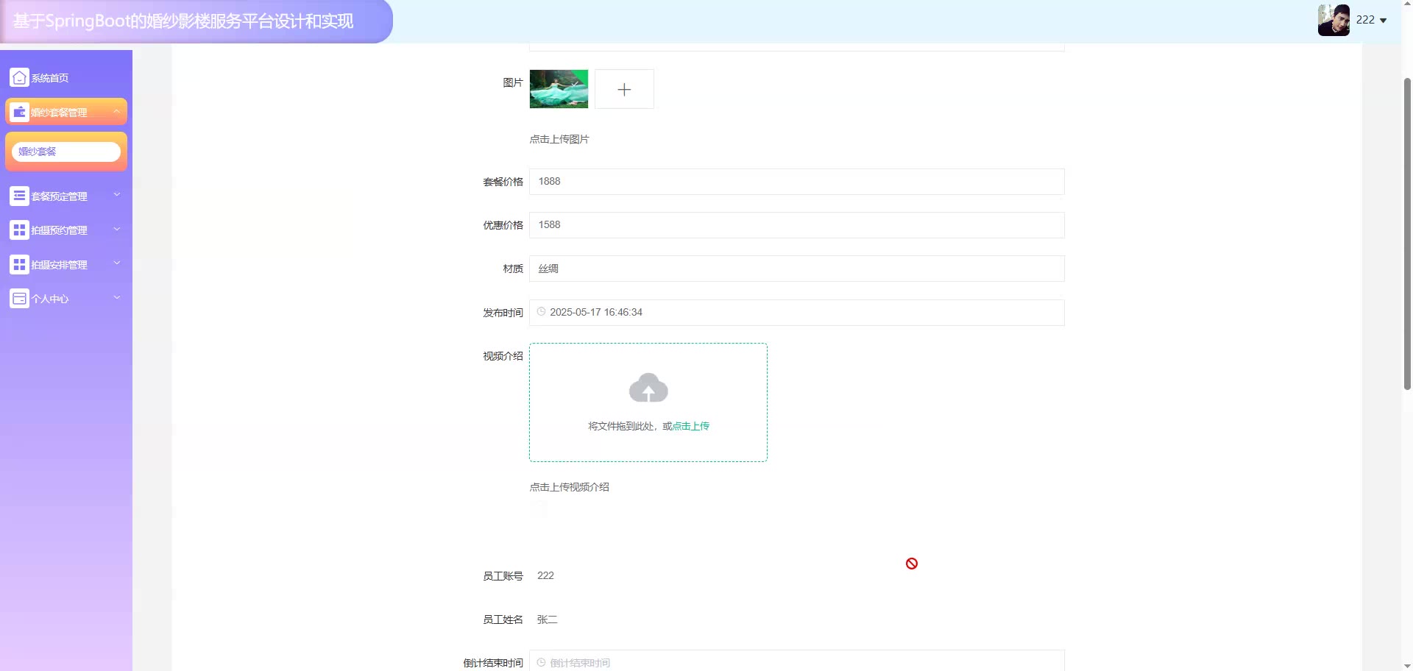Screen dimensions: 1413x671
Task: Click the cloud upload icon
Action: point(648,388)
